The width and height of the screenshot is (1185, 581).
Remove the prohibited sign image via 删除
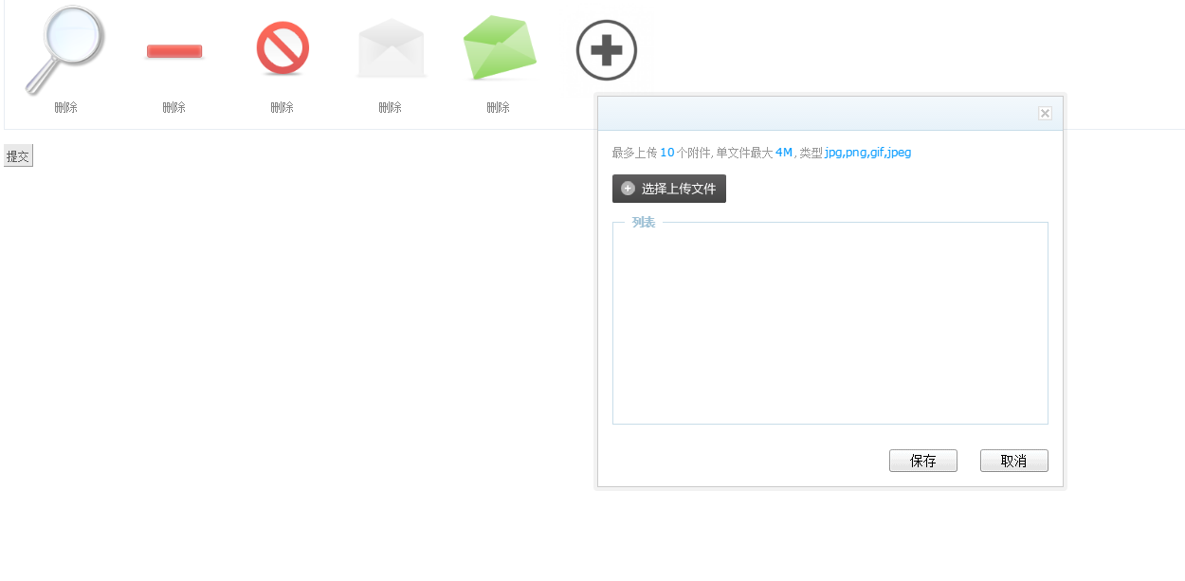coord(282,108)
